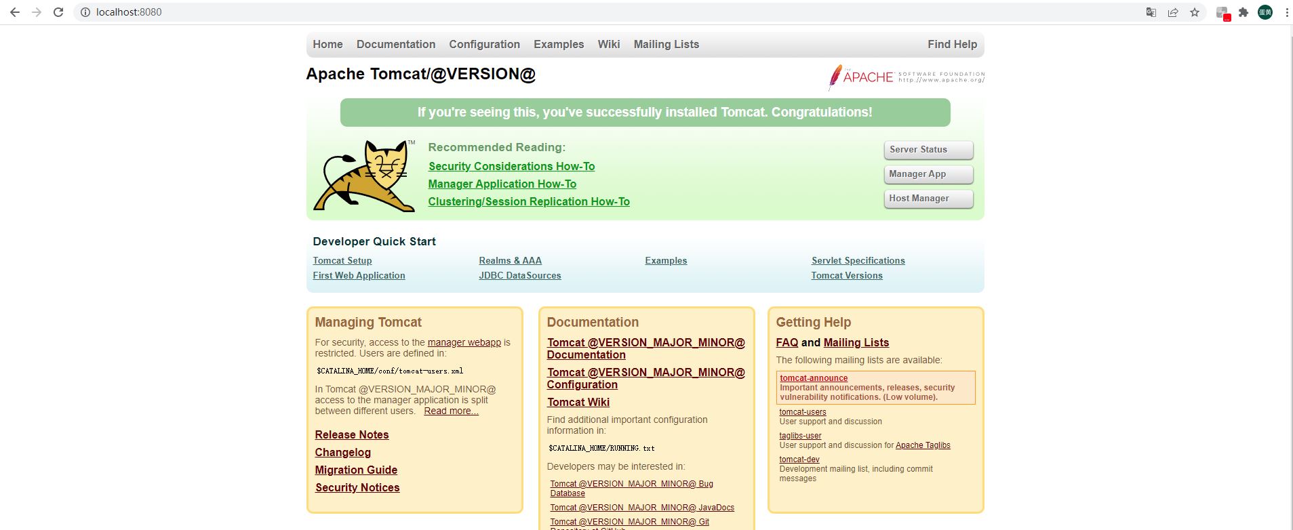1293x530 pixels.
Task: Open the tomcat-users mailing list link
Action: point(803,412)
